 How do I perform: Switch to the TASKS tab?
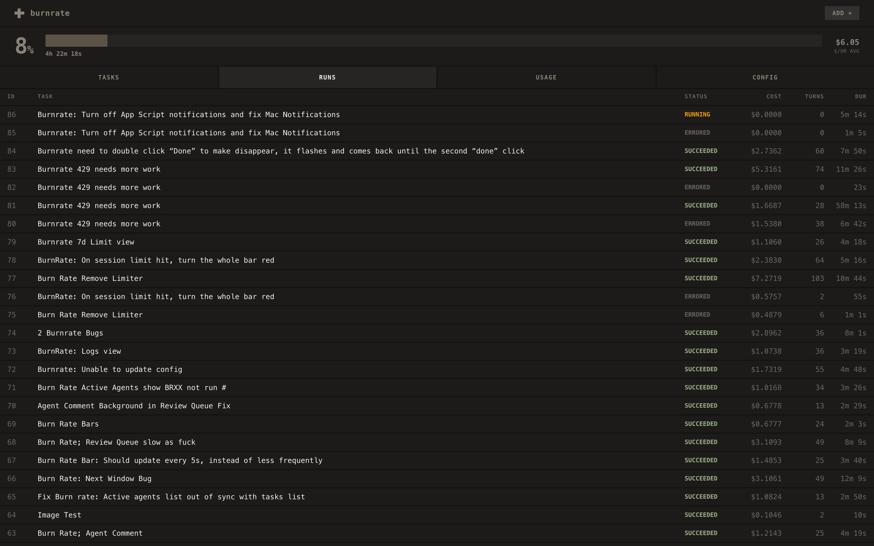(109, 77)
